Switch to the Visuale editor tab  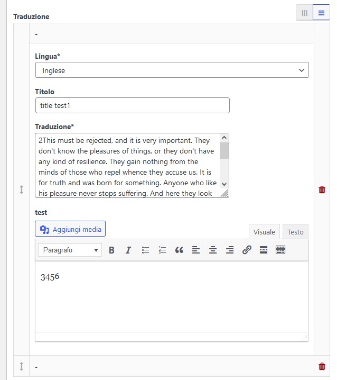(264, 232)
